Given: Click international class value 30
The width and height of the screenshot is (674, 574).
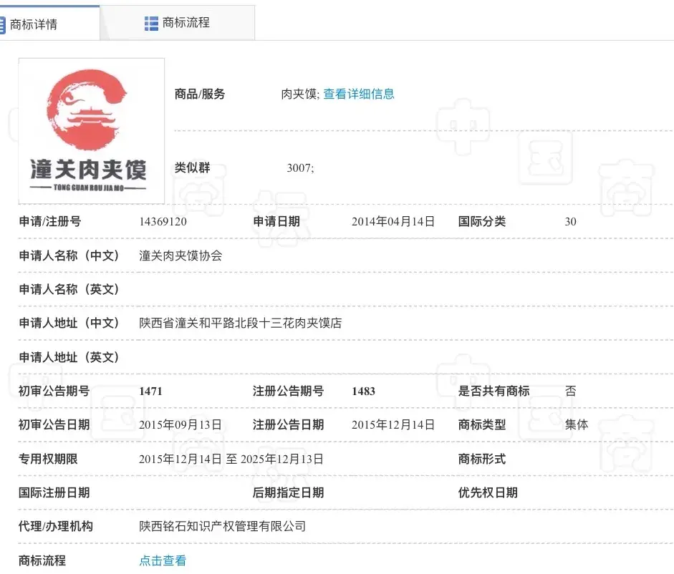Looking at the screenshot, I should pos(570,222).
